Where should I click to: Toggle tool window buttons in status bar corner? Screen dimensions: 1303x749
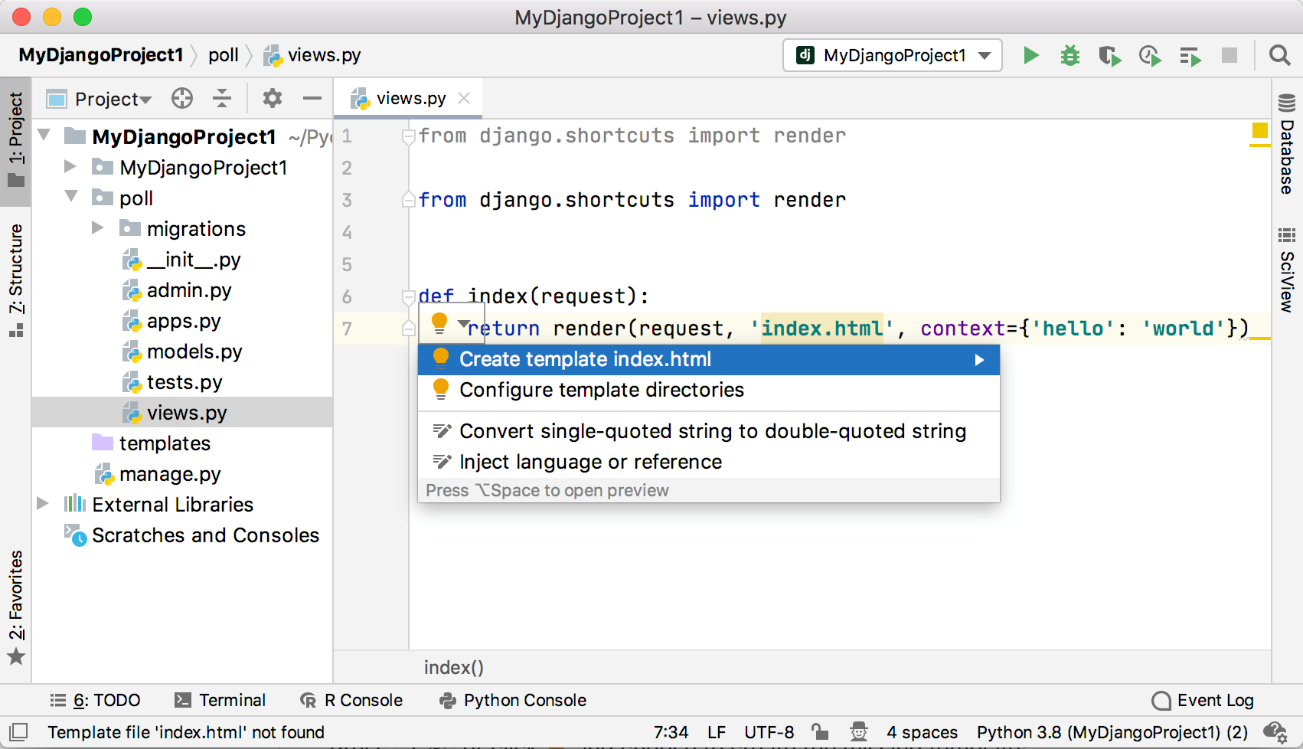point(19,732)
